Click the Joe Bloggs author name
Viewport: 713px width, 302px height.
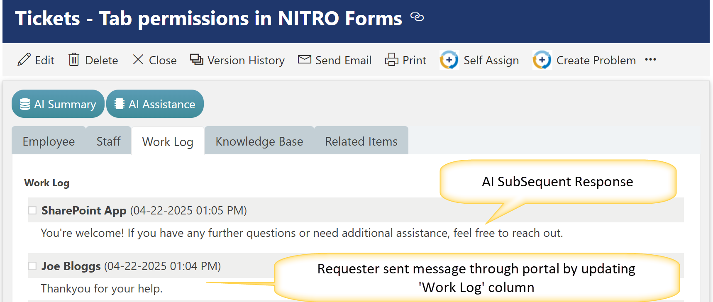(x=71, y=266)
